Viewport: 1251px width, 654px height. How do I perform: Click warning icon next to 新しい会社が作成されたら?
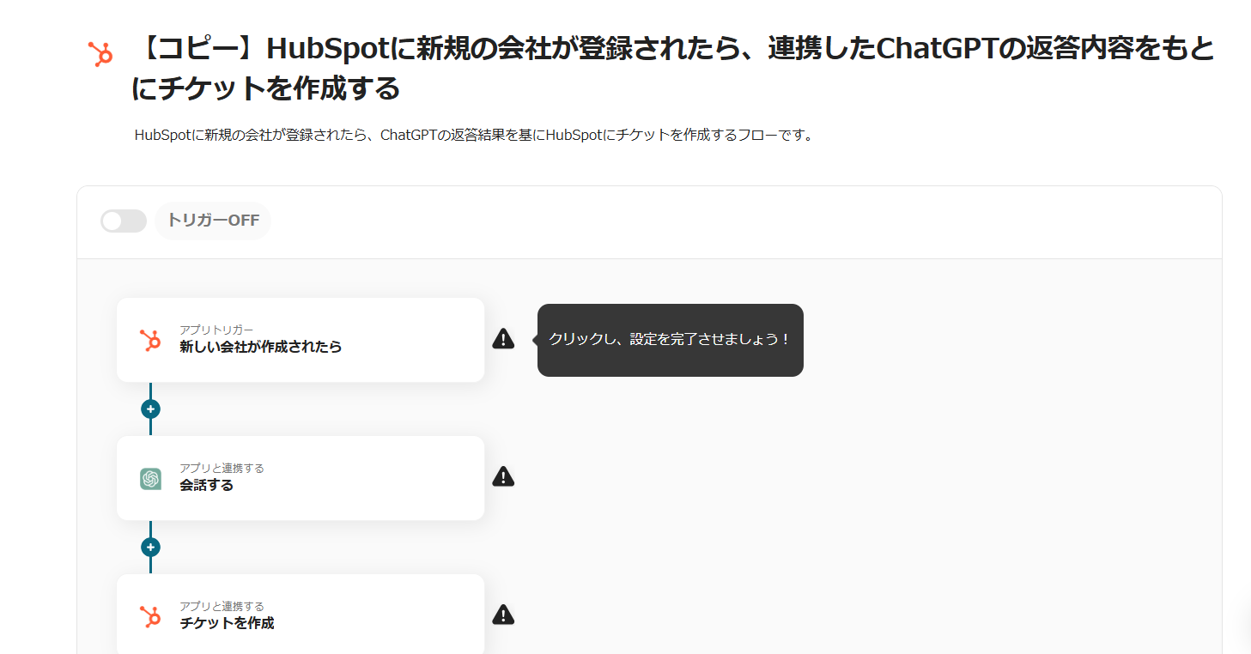pos(503,339)
